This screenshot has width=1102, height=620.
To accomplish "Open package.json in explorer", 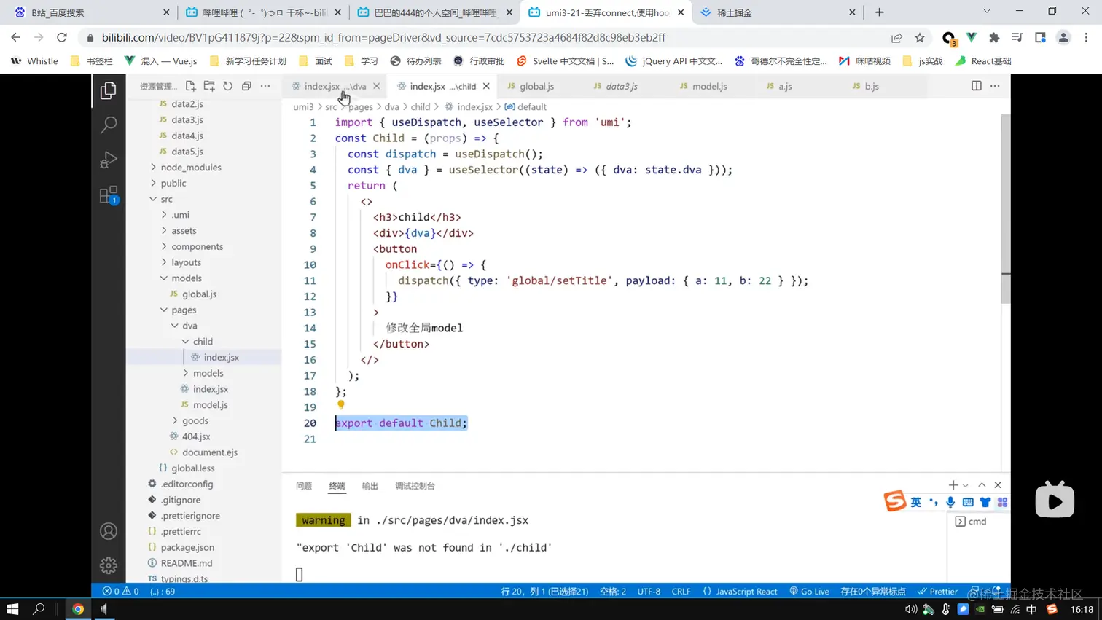I will tap(187, 547).
